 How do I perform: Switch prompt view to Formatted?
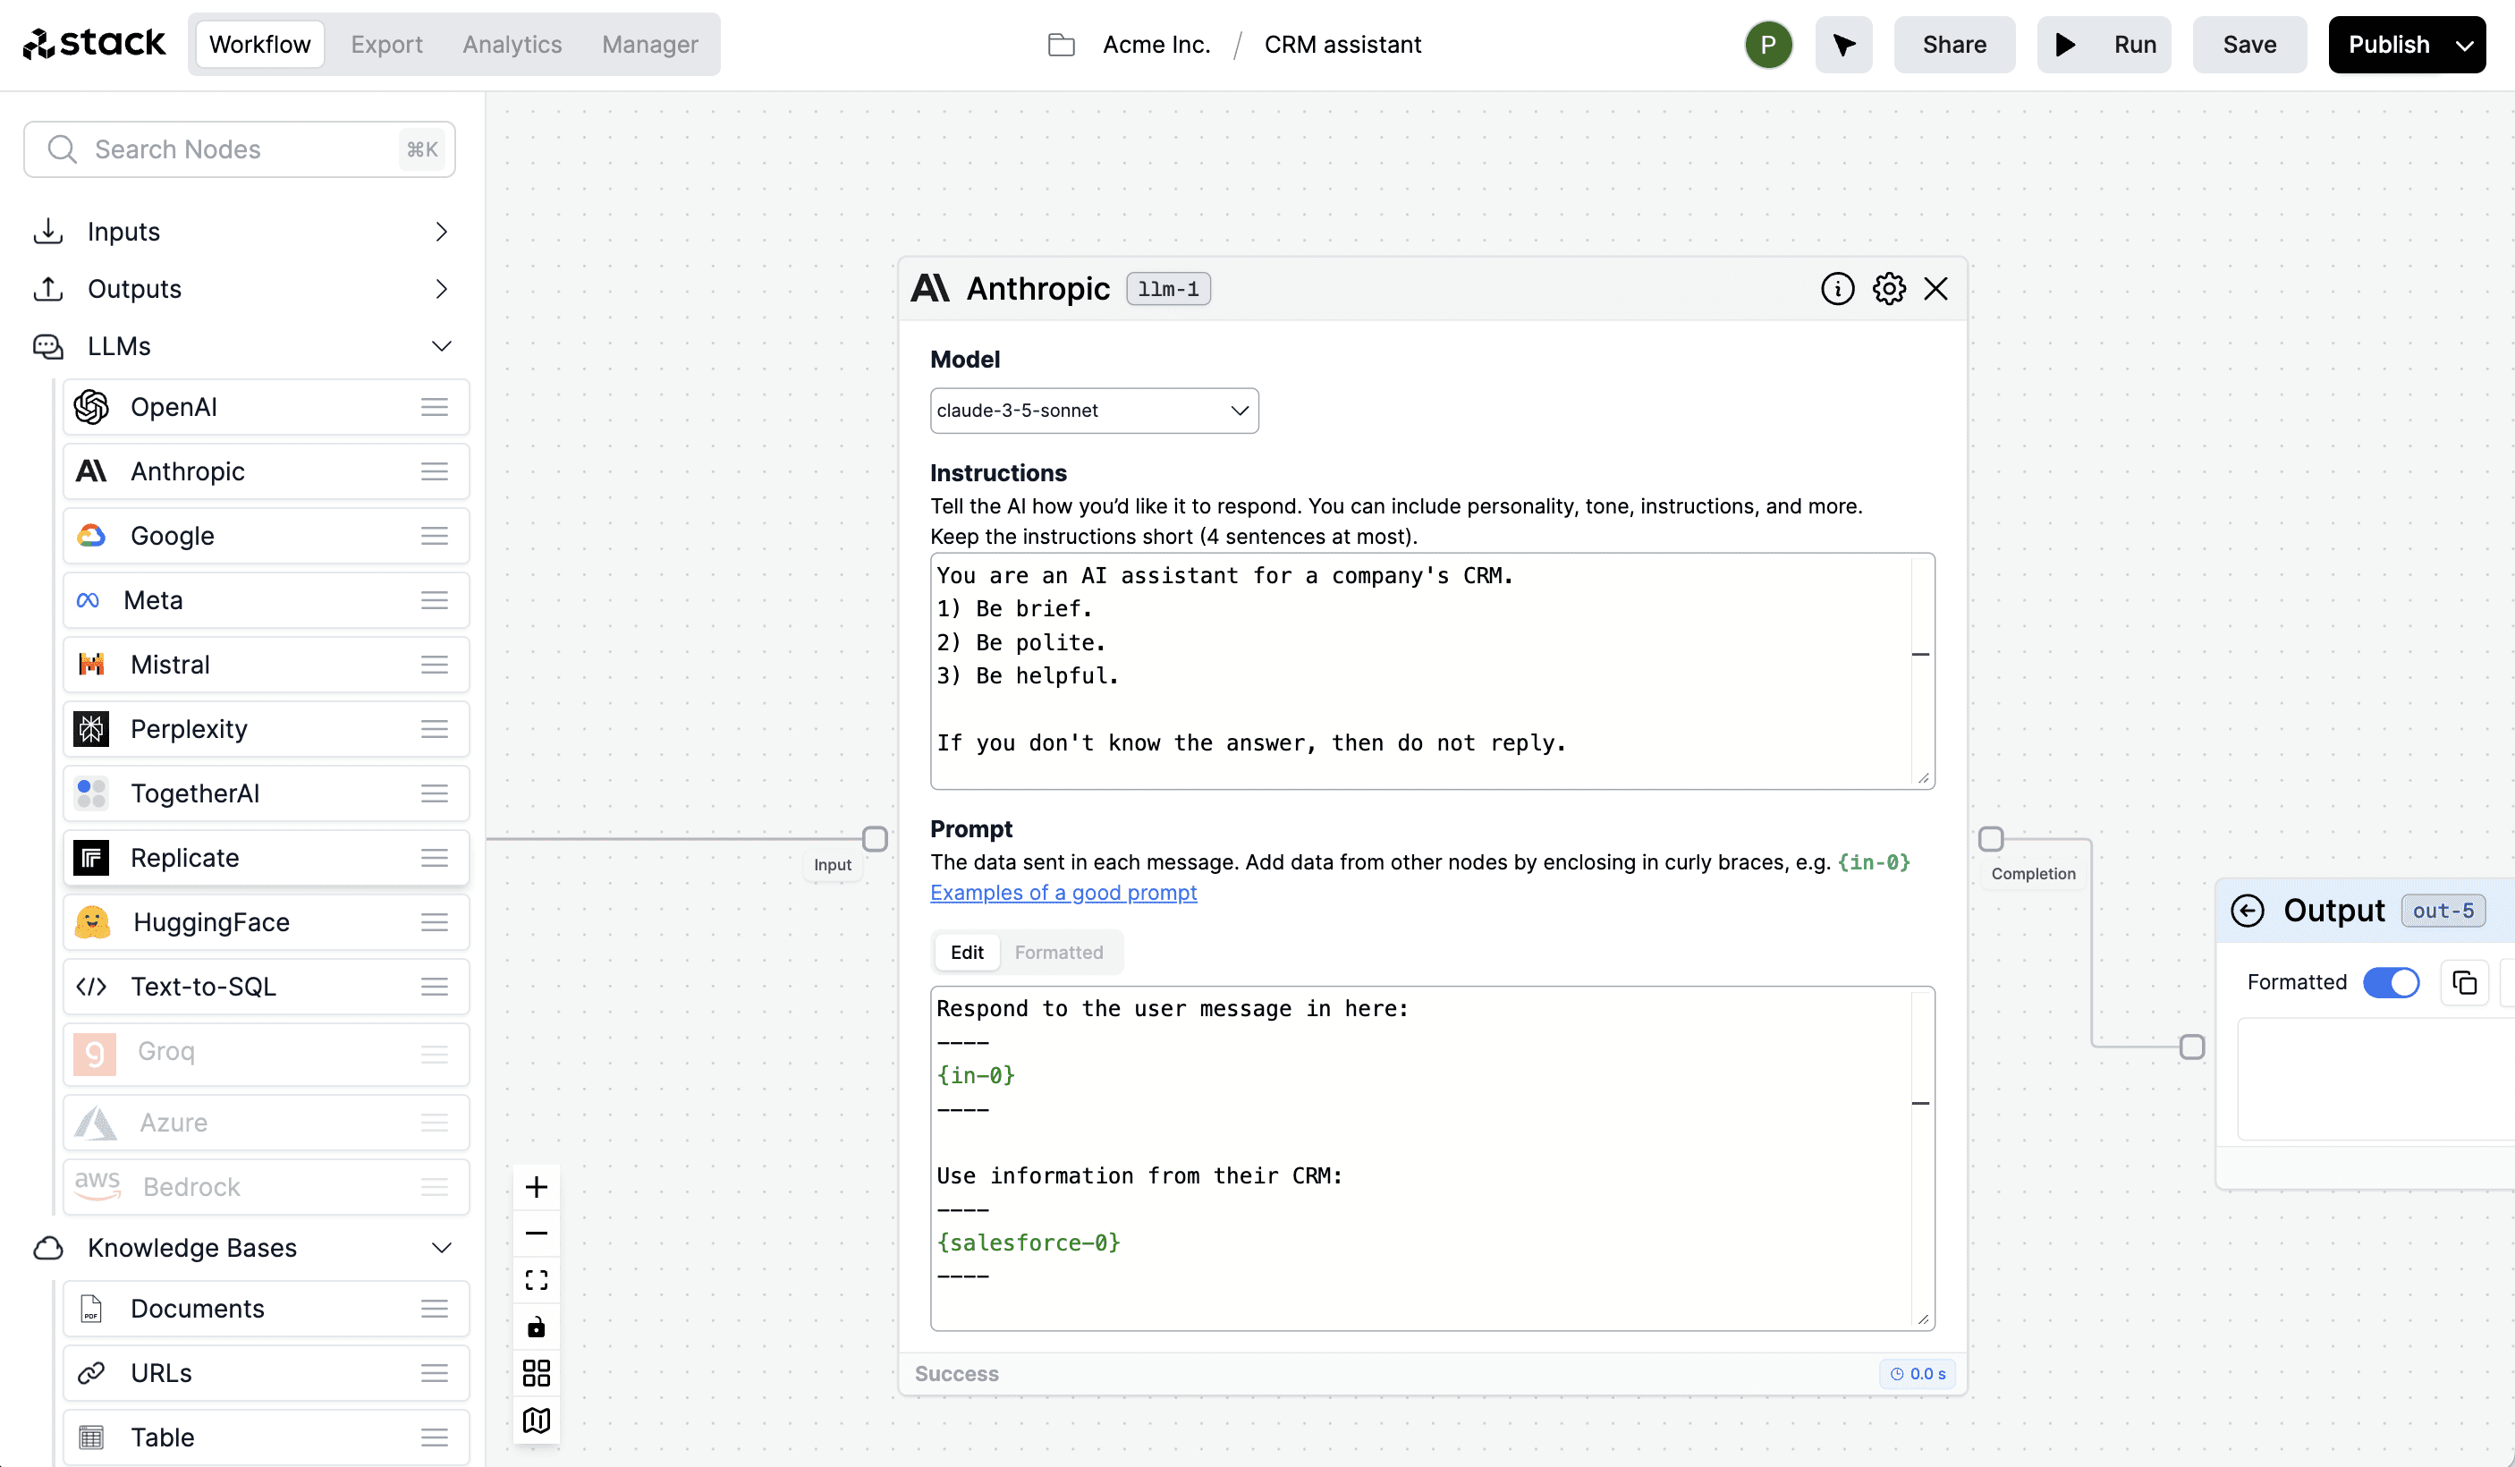pyautogui.click(x=1058, y=952)
